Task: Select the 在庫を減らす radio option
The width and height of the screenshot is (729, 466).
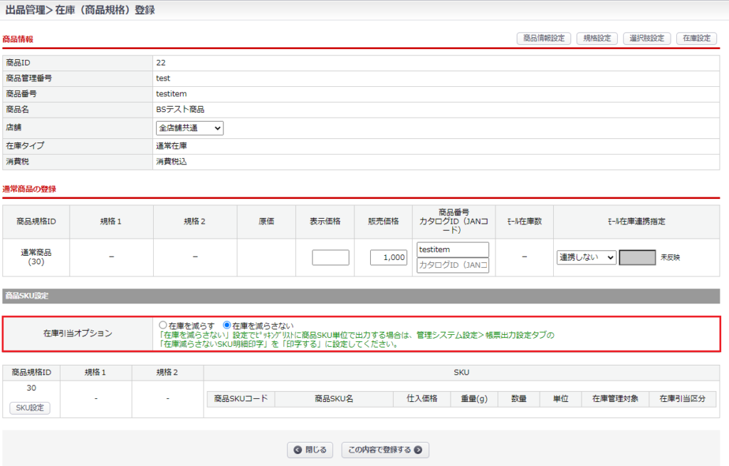Action: click(163, 326)
